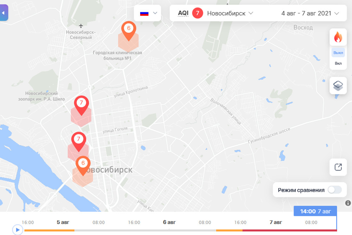Select red marker 7 near улица Кропоткина
352x235 pixels.
tap(82, 105)
